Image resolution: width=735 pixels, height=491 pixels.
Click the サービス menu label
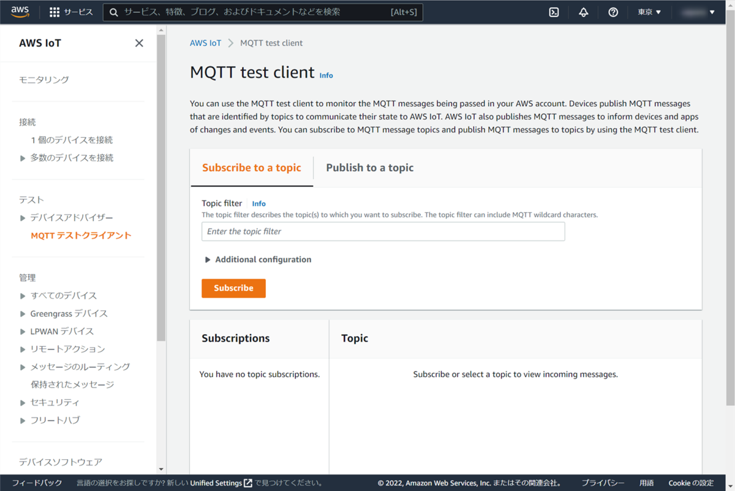point(78,12)
